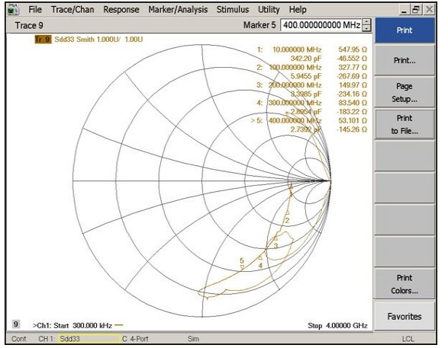Open the Marker/Analysis menu
Image resolution: width=448 pixels, height=348 pixels.
[x=178, y=10]
